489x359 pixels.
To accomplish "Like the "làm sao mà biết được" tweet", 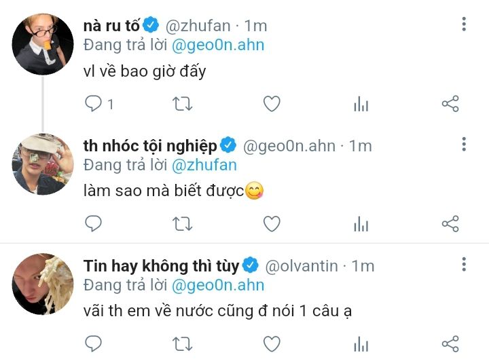I will click(x=272, y=223).
